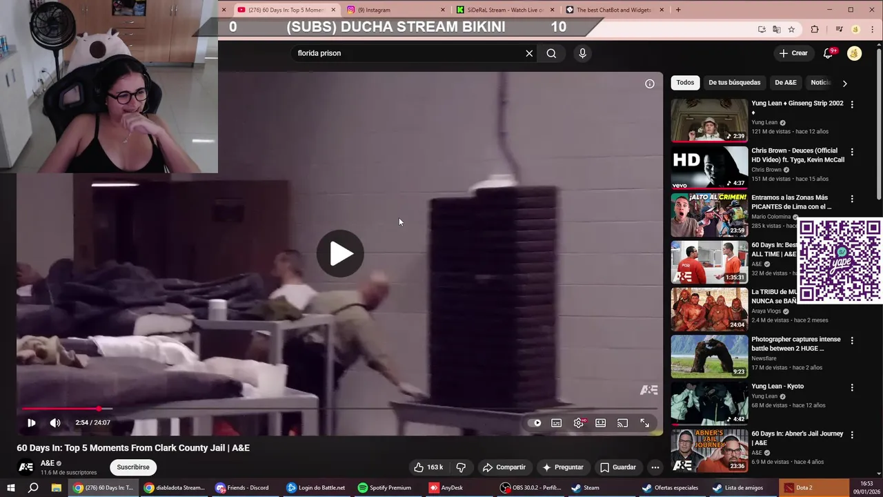Open Spotify Premium from taskbar
The height and width of the screenshot is (497, 883).
click(x=385, y=487)
